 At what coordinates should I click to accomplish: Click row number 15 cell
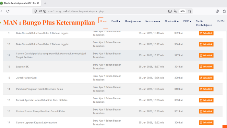point(9,100)
